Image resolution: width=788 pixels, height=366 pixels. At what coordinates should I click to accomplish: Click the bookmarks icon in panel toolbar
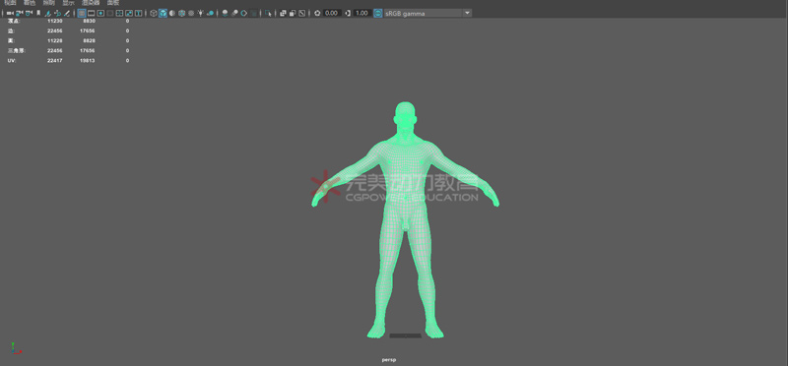click(38, 13)
